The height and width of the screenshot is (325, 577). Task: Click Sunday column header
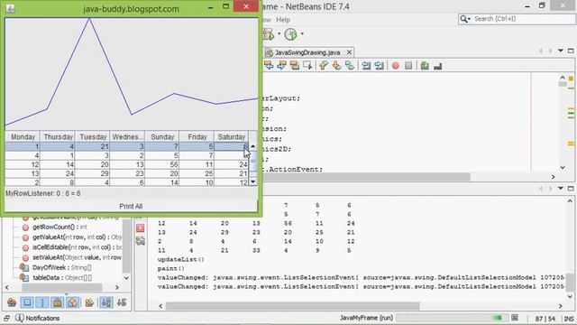pyautogui.click(x=162, y=136)
